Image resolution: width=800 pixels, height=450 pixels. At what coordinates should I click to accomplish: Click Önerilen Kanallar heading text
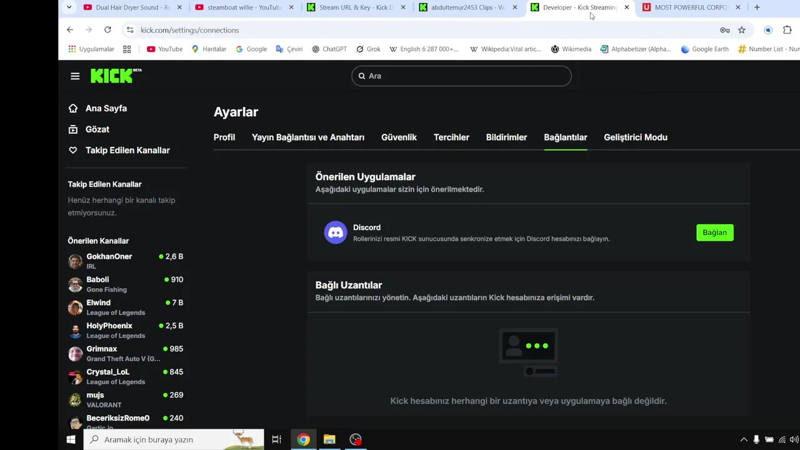click(98, 241)
